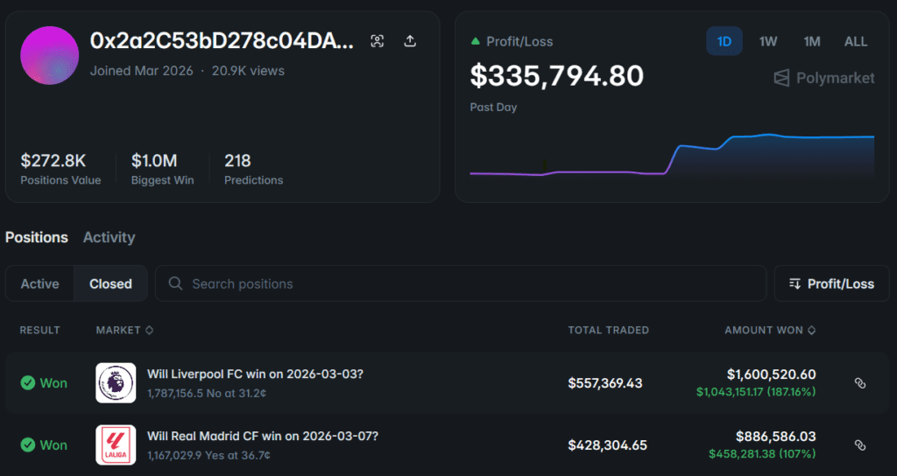Select the 1M time range
The width and height of the screenshot is (897, 476).
coord(812,41)
